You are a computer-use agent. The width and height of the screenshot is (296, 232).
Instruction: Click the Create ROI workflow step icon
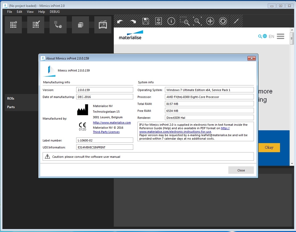13,25
